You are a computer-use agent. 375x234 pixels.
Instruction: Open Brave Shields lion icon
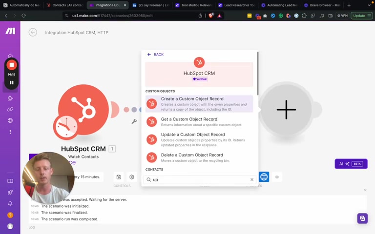tap(211, 16)
